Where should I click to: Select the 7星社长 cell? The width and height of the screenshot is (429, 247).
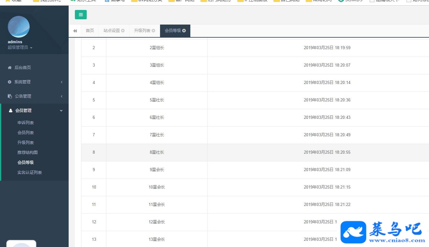157,135
